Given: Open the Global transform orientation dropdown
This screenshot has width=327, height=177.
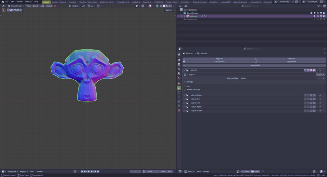Looking at the screenshot, I should click(x=75, y=6).
